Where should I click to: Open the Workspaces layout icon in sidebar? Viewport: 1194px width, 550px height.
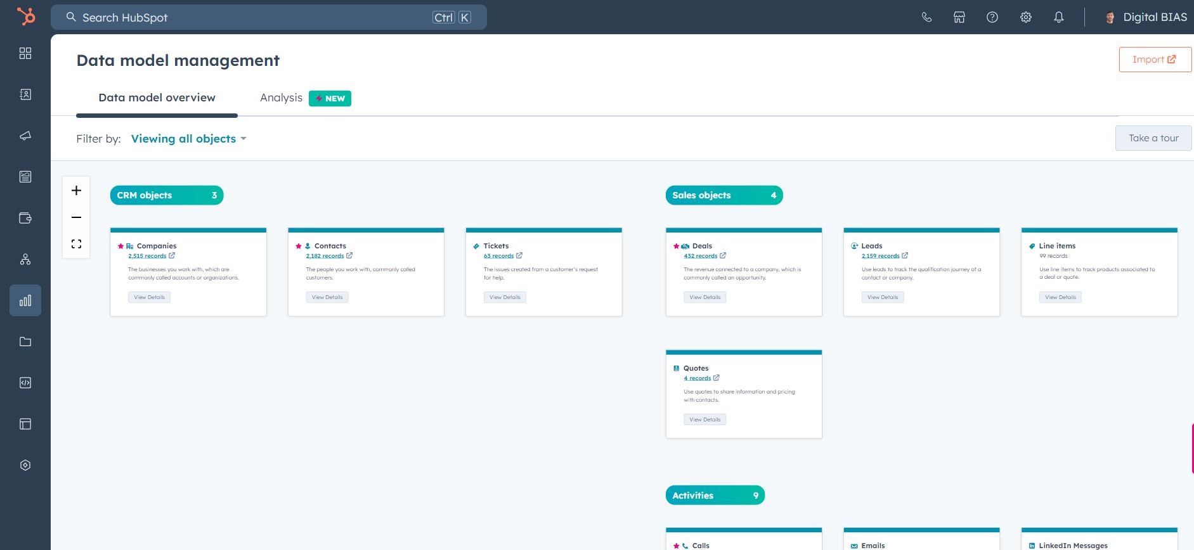point(25,424)
